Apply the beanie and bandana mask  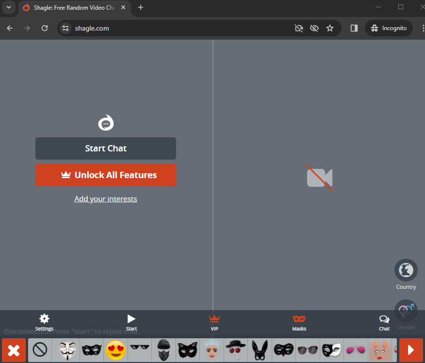coord(164,350)
